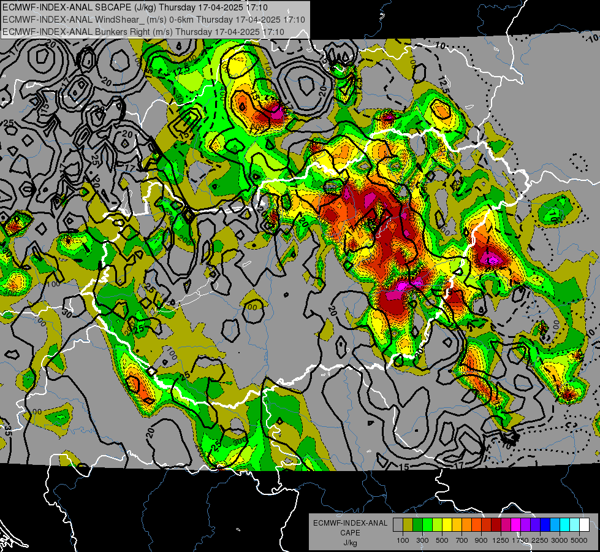This screenshot has width=600, height=552.
Task: Click the SBCAPE (J/kg) header line
Action: point(135,7)
